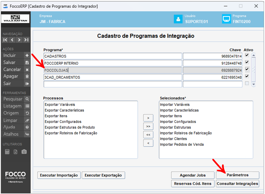The image size is (265, 194).
Task: Click Consultar Integrações button
Action: (x=237, y=184)
